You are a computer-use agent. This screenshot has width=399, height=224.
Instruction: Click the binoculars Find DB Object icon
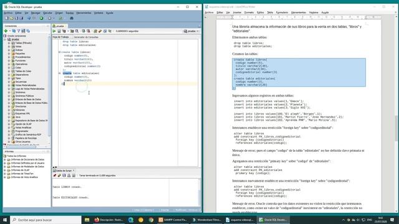point(72,18)
